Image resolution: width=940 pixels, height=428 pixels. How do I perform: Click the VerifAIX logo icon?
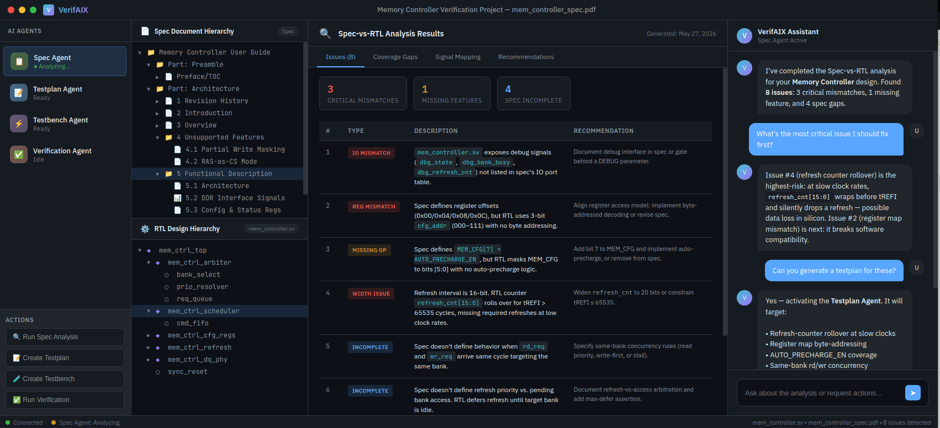[49, 10]
